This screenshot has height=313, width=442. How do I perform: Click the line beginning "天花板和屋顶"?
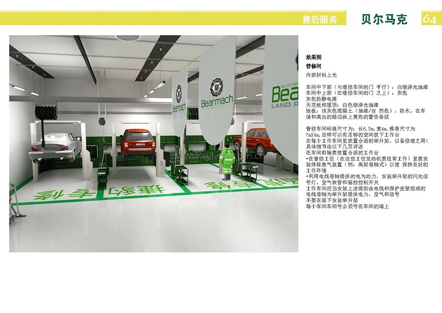pyautogui.click(x=342, y=105)
